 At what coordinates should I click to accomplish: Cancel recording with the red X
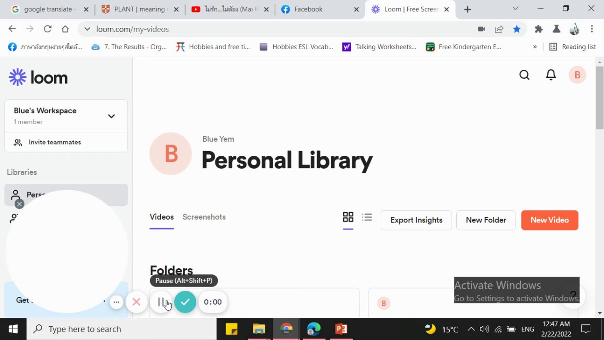click(x=136, y=302)
